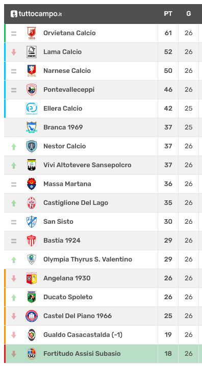
Task: Click the Nestor Calcio shield badge
Action: pyautogui.click(x=32, y=146)
